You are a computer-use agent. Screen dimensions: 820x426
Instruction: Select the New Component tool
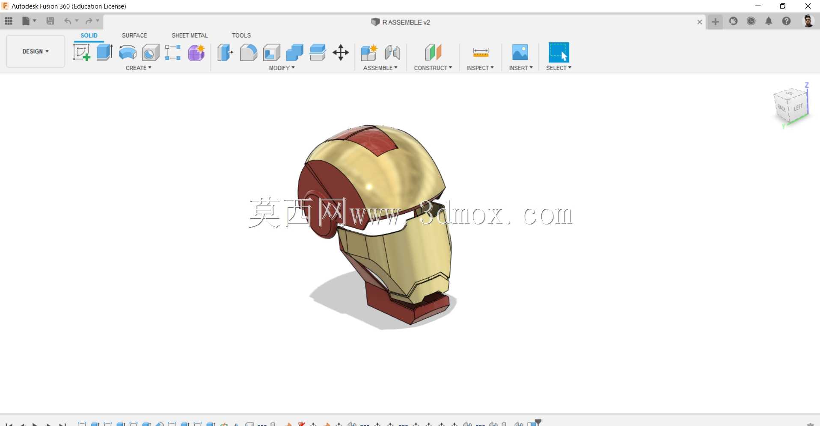(x=369, y=53)
